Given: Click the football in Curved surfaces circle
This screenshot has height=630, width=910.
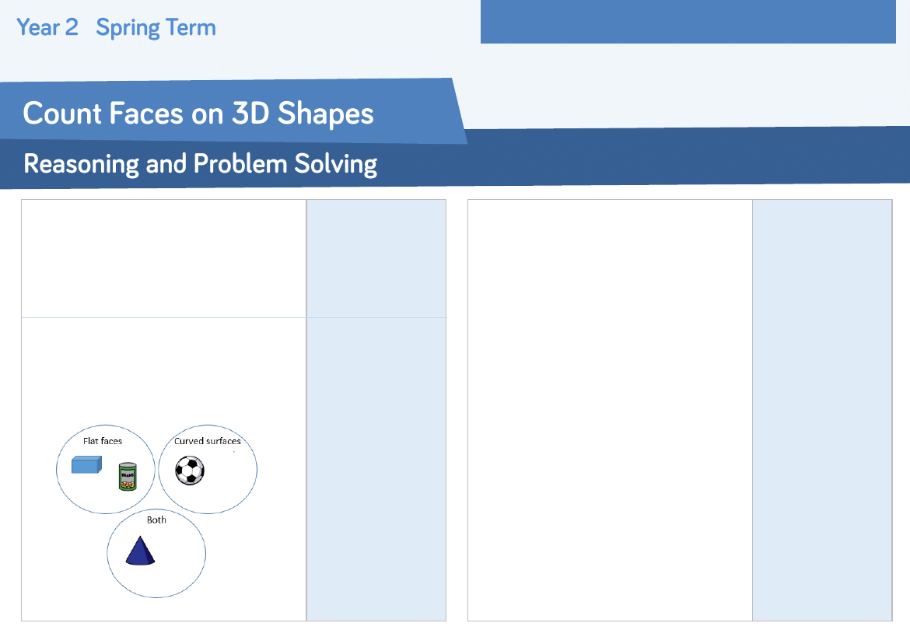Looking at the screenshot, I should 190,471.
